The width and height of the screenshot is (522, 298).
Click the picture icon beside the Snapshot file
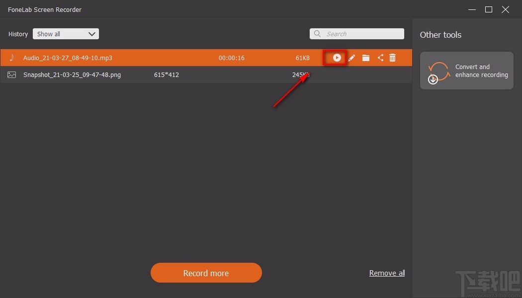pos(12,74)
